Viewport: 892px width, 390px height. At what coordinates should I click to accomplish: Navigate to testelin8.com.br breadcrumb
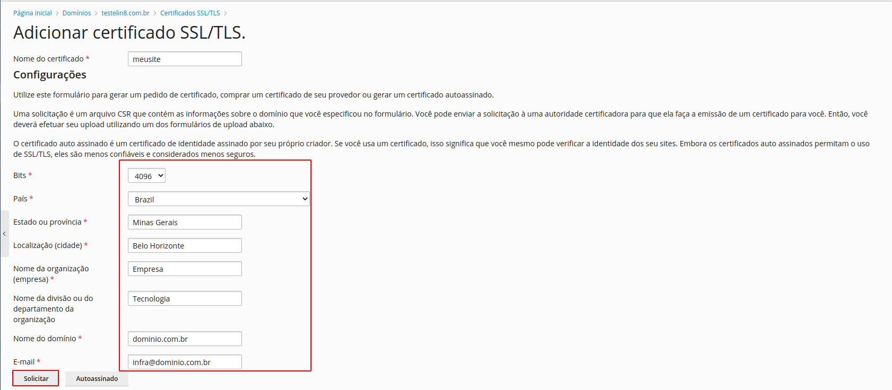[125, 13]
